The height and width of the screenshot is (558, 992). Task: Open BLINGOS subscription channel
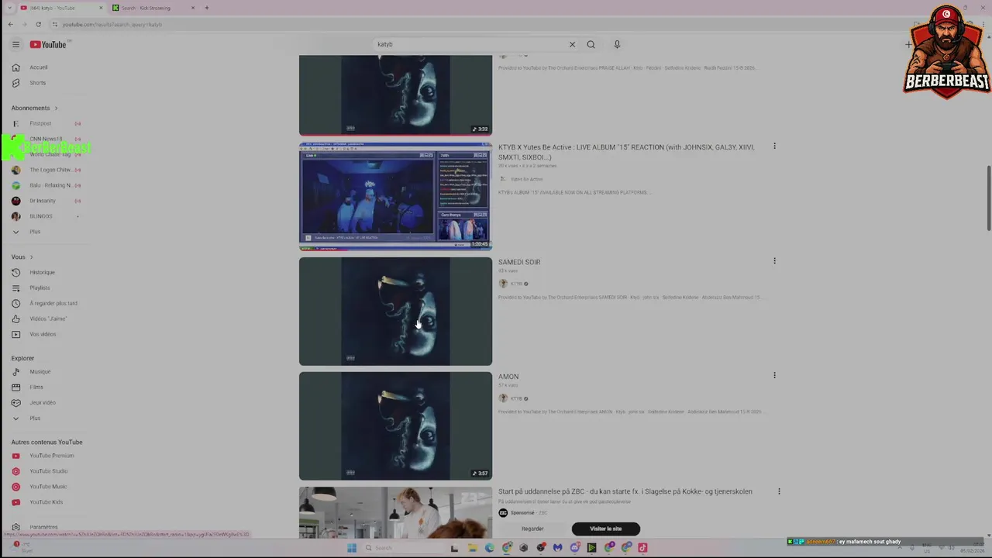pyautogui.click(x=41, y=216)
